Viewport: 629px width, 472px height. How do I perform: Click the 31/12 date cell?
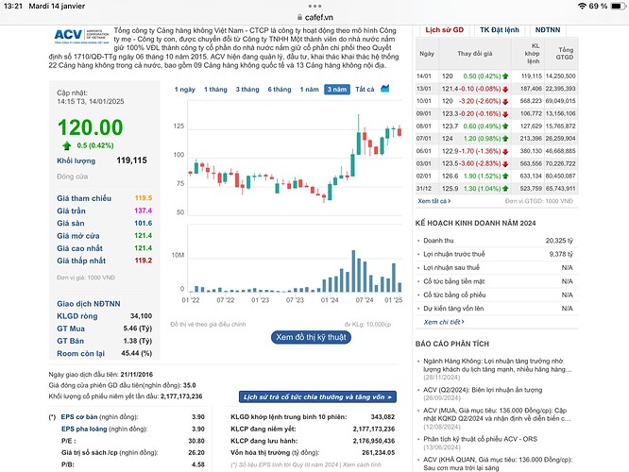pyautogui.click(x=424, y=189)
